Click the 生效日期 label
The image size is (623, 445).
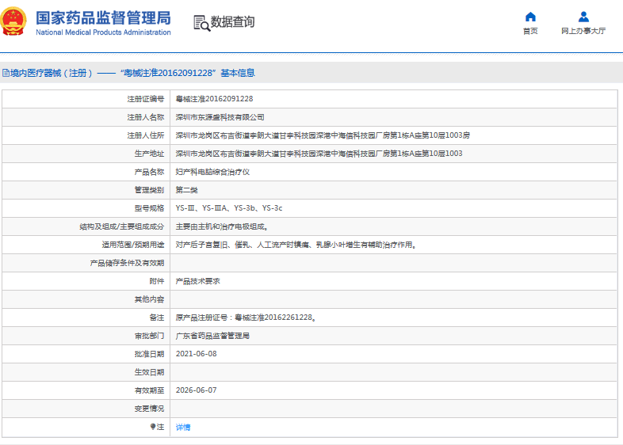coord(149,372)
